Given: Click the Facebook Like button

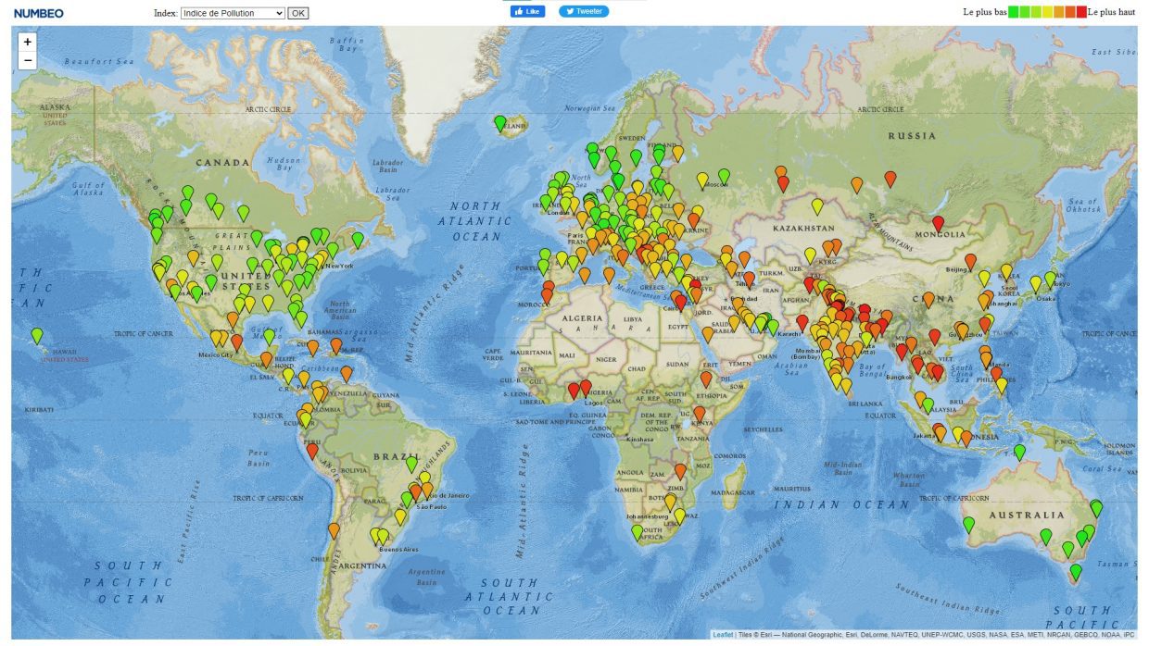Looking at the screenshot, I should point(528,12).
